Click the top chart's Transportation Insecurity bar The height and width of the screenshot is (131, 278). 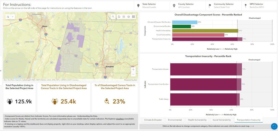pos(207,39)
